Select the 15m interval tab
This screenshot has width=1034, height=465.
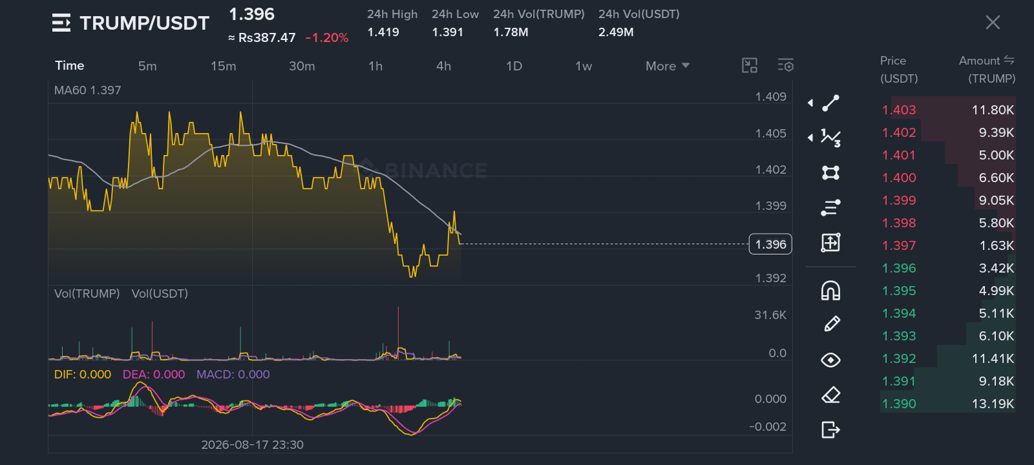[x=223, y=66]
